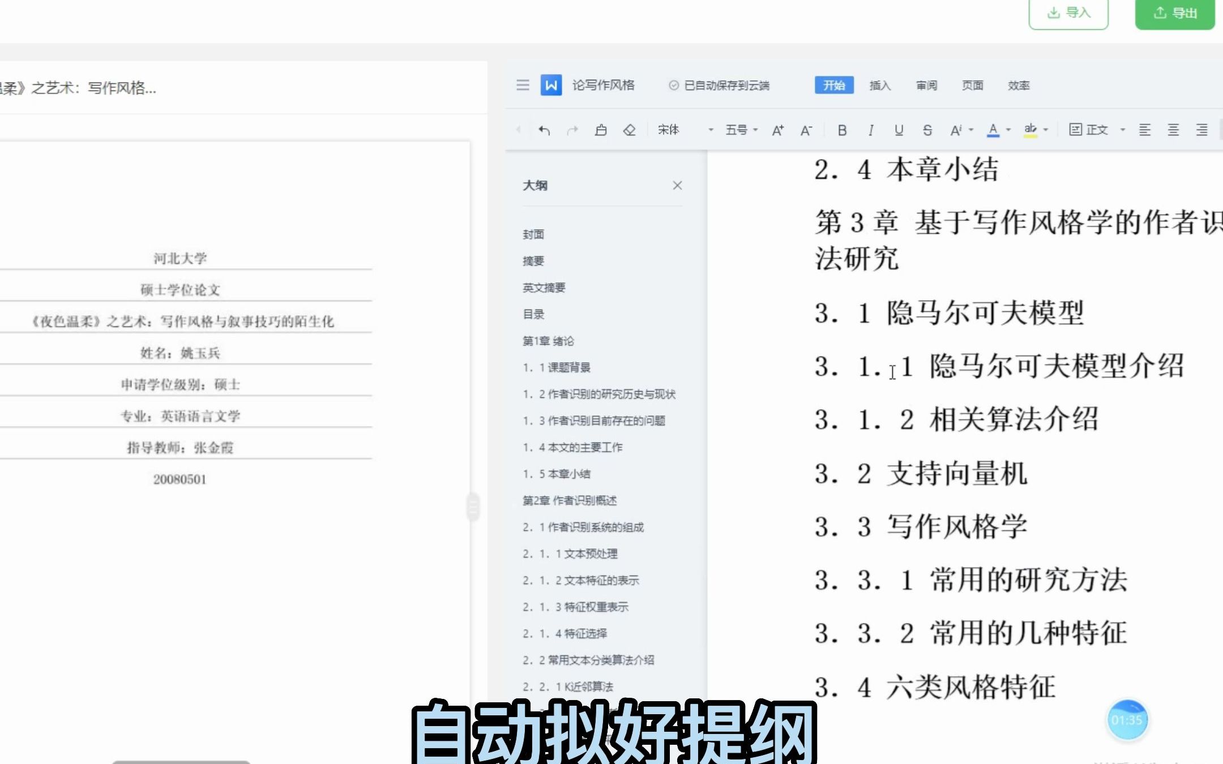Align text to the right

[x=1201, y=130]
